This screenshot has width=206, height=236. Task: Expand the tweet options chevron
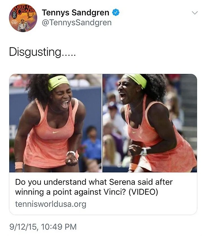(195, 13)
